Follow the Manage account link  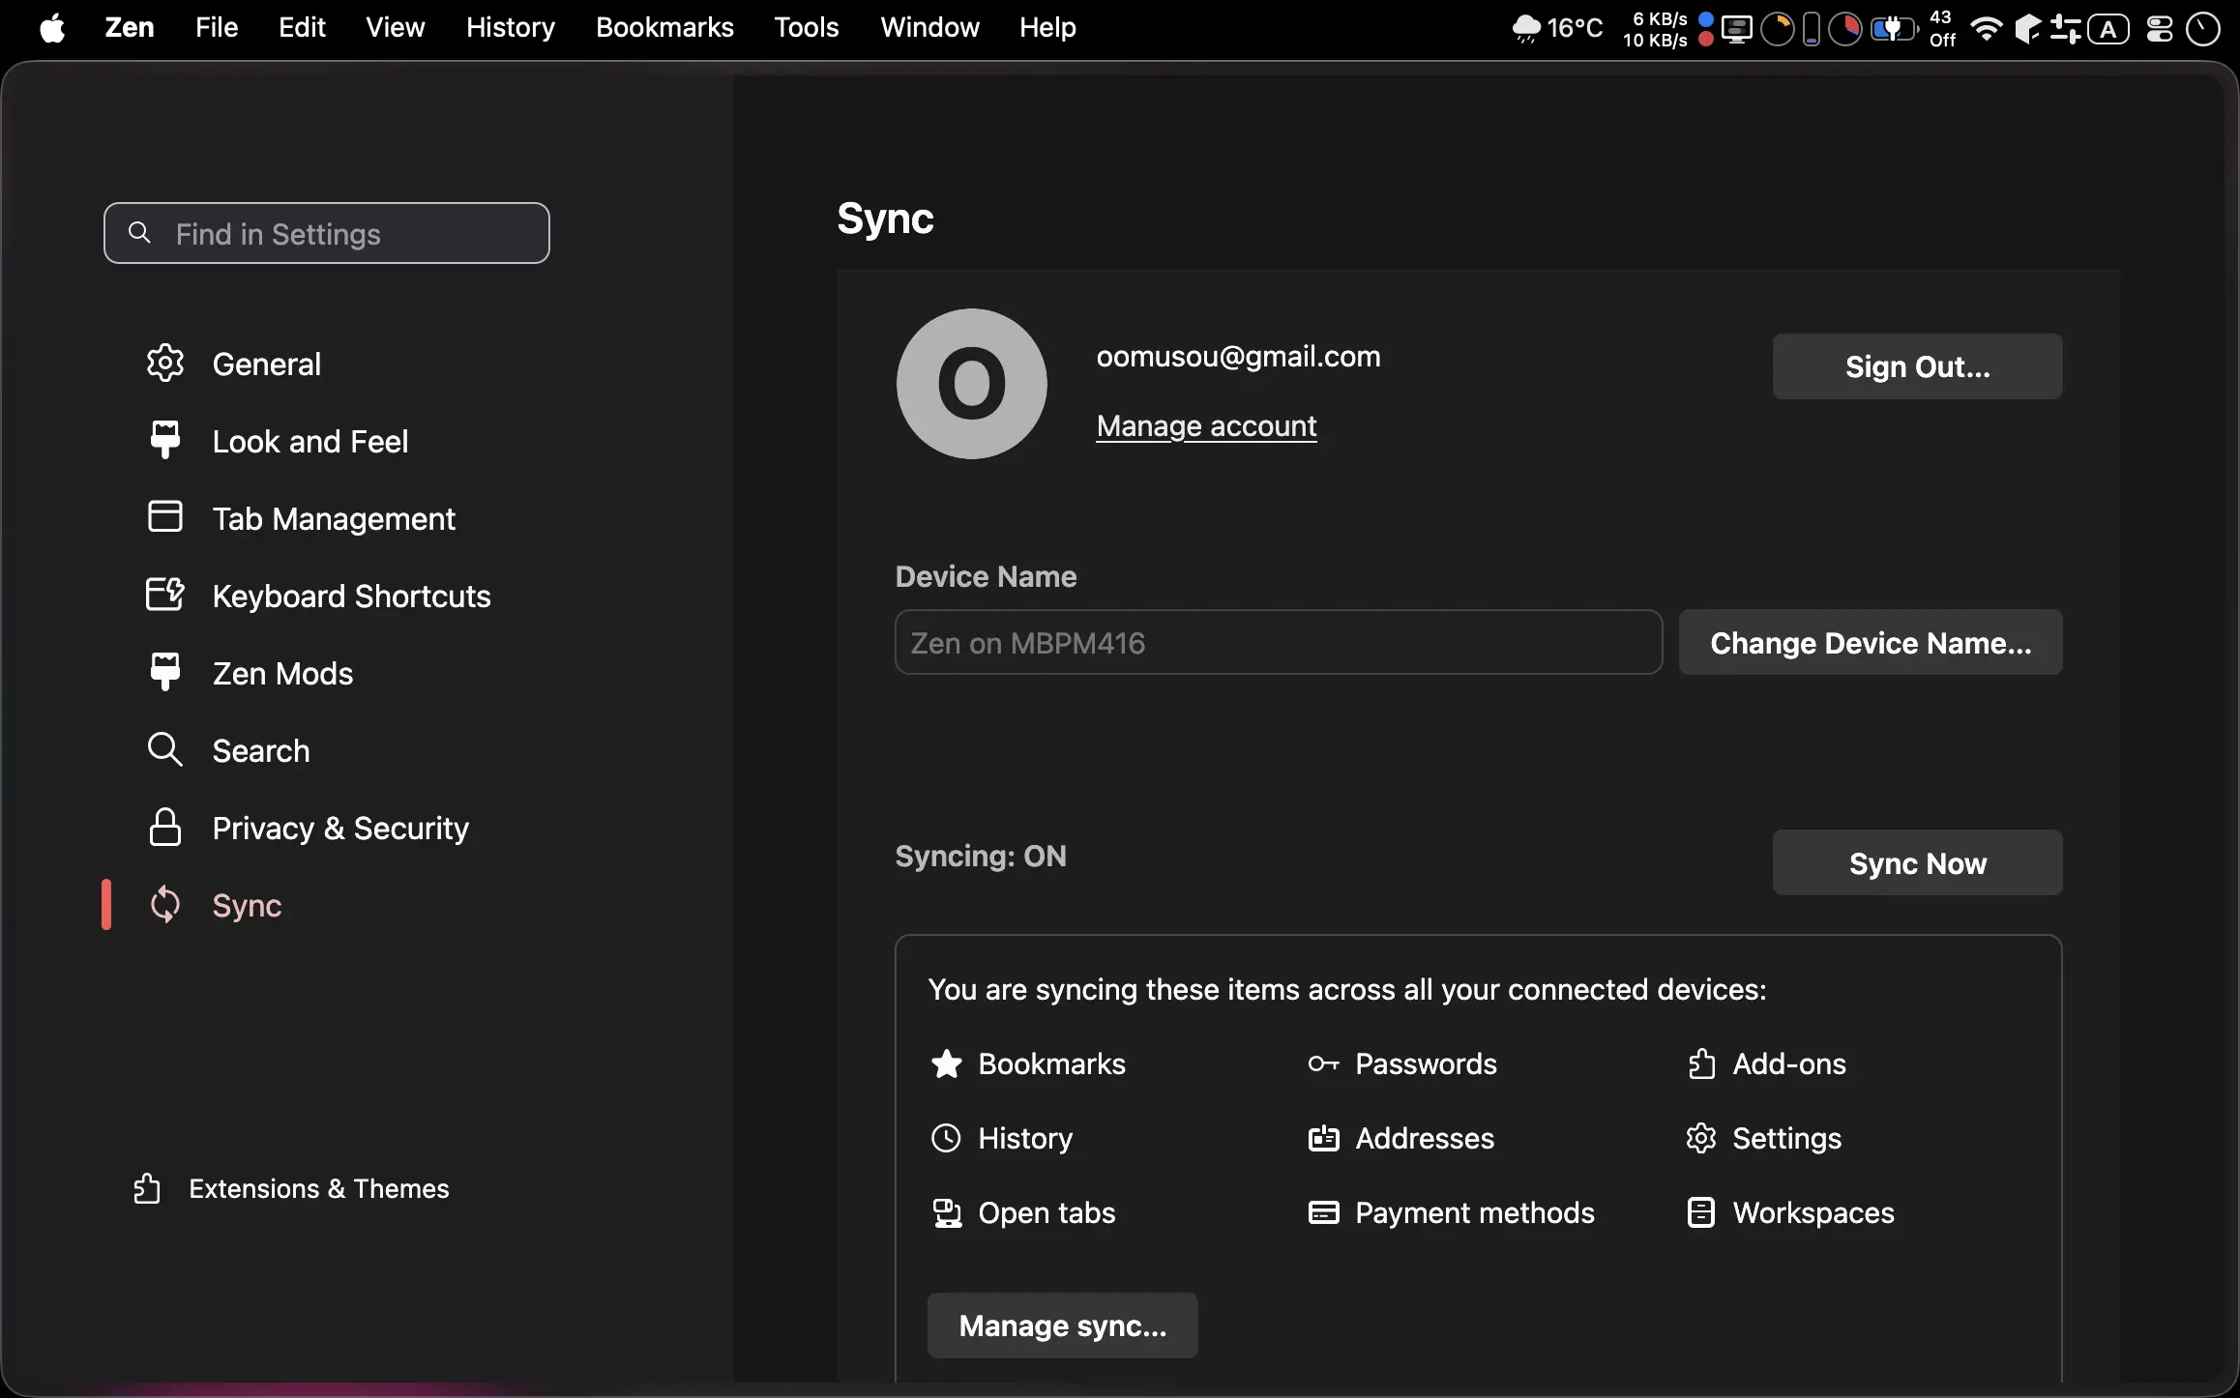pyautogui.click(x=1206, y=425)
